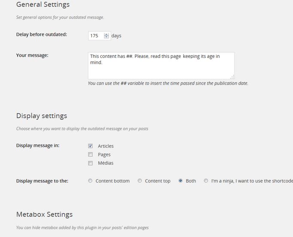Click the Display message in label
293x237 pixels.
(x=38, y=146)
